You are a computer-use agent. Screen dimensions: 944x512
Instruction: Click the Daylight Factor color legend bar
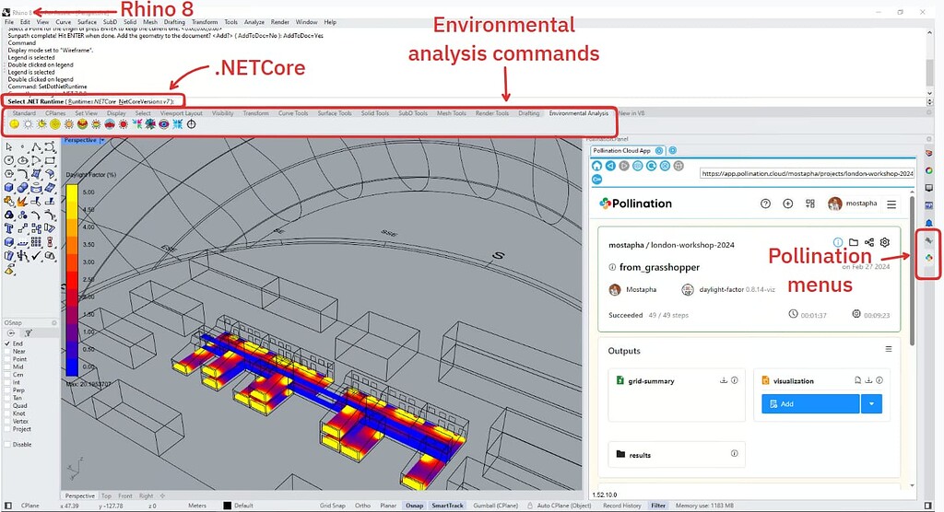click(72, 280)
